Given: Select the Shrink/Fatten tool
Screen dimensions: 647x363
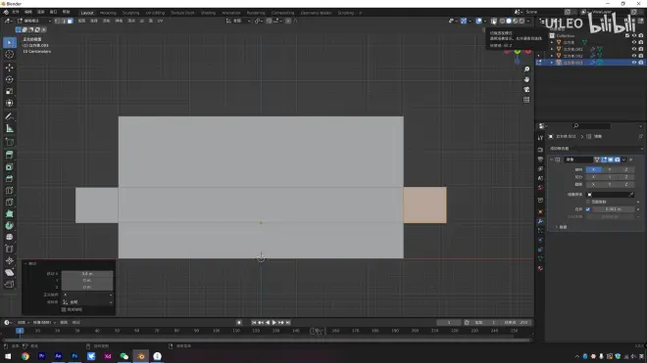Looking at the screenshot, I should 10,261.
